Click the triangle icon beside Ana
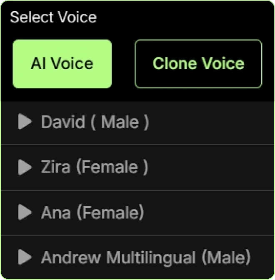Screen dimensions: 275x280 25,212
